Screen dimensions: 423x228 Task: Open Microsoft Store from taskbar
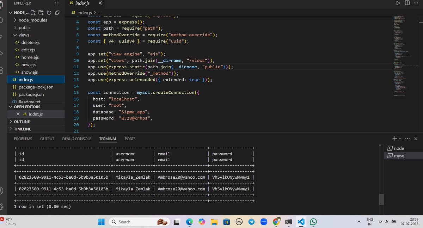click(x=227, y=222)
